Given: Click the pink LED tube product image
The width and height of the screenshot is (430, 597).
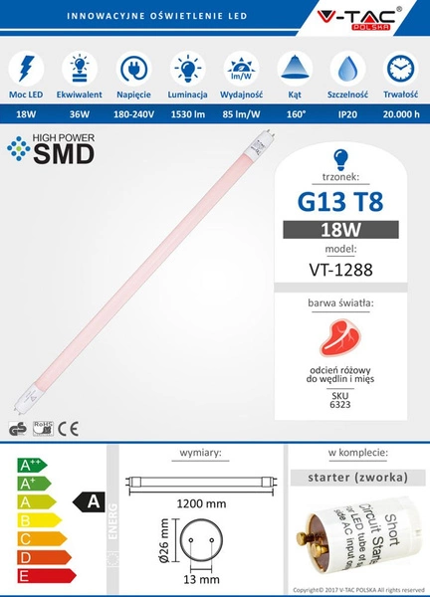Looking at the screenshot, I should pyautogui.click(x=145, y=271).
